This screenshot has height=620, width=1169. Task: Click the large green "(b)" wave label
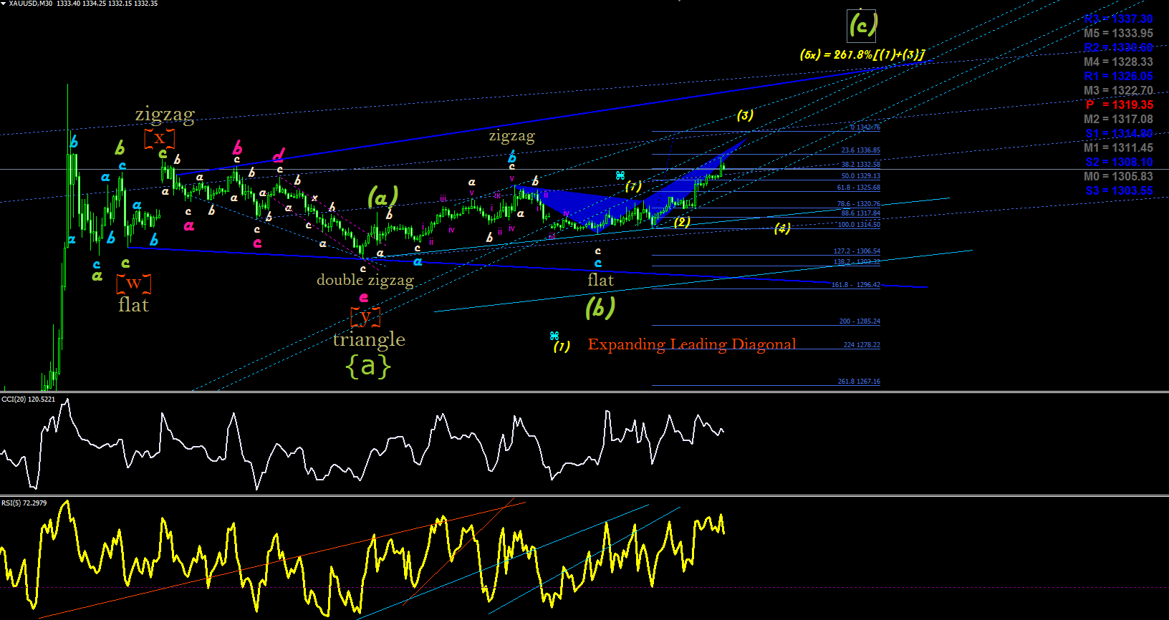tap(600, 308)
